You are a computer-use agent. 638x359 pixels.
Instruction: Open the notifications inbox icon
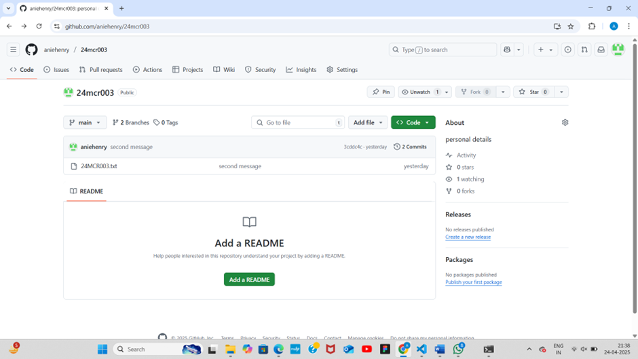(x=601, y=50)
